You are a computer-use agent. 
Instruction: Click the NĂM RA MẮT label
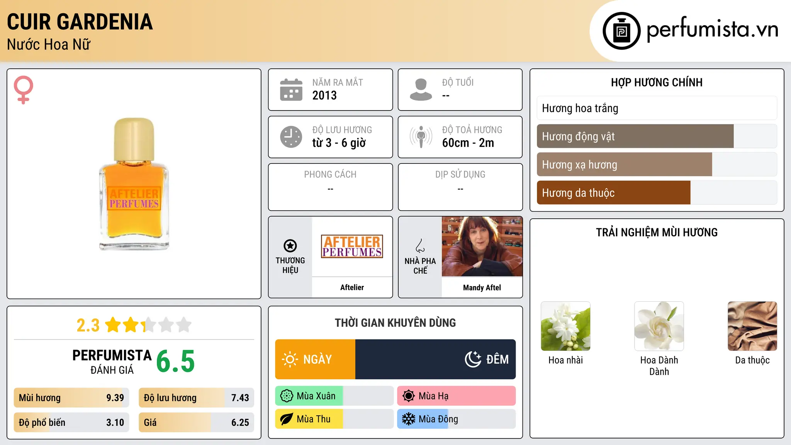338,83
